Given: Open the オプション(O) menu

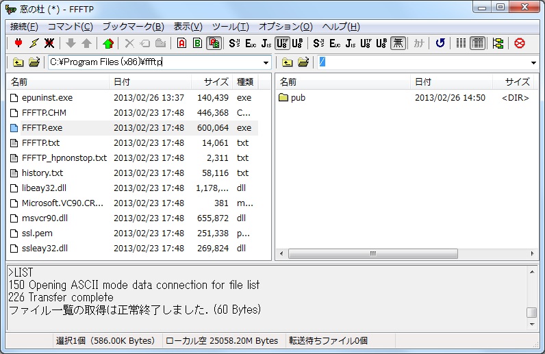Looking at the screenshot, I should tap(286, 27).
